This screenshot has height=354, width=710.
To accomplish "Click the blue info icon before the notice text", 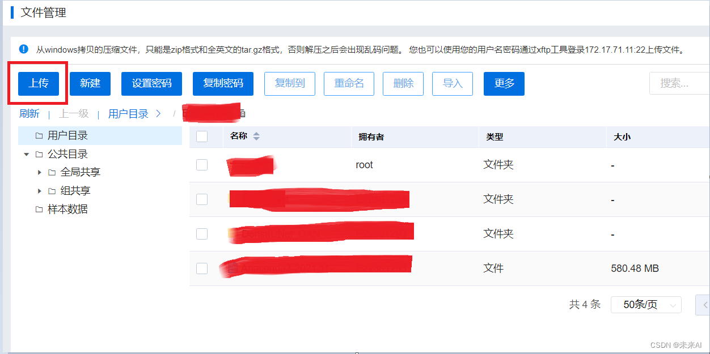I will point(23,49).
